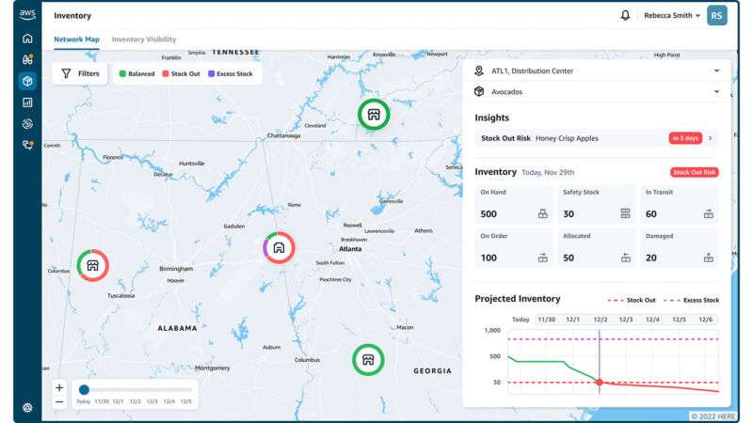The image size is (753, 423).
Task: Click the On Hand value 500
Action: (x=489, y=214)
